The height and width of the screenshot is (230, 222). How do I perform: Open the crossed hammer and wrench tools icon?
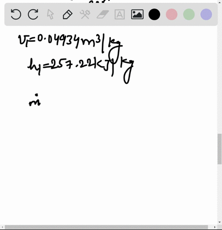click(85, 14)
